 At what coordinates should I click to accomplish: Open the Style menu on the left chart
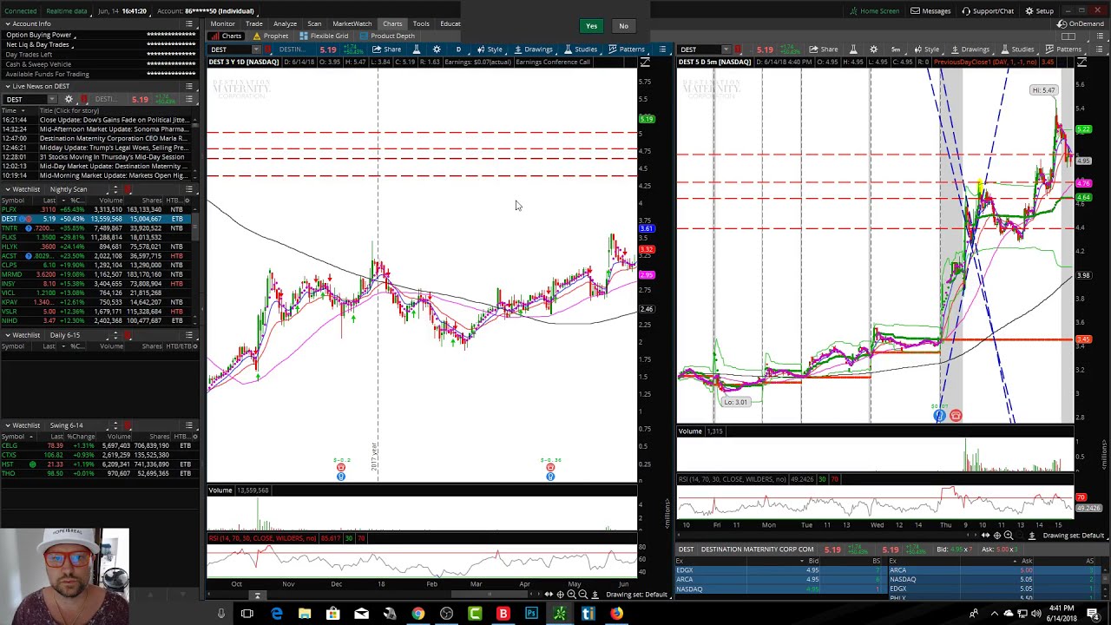coord(489,49)
